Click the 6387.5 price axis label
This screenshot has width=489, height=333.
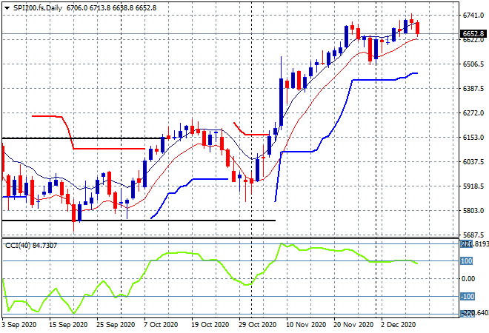pos(473,89)
